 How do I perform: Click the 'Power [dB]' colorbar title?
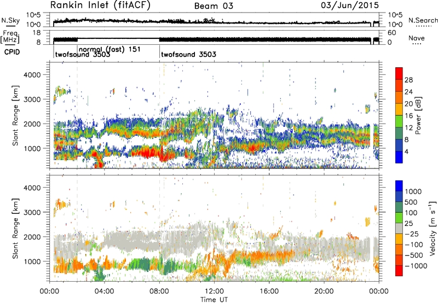coord(418,115)
